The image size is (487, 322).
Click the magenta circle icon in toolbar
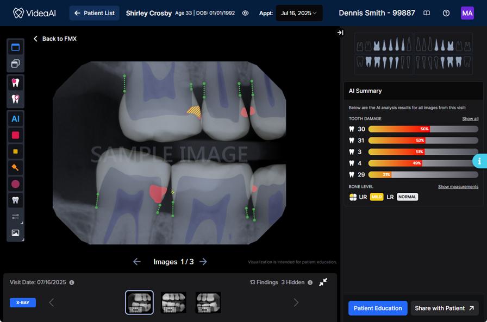15,184
